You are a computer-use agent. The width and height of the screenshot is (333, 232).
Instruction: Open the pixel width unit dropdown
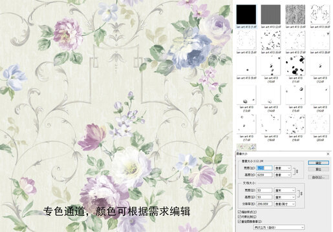(x=283, y=168)
